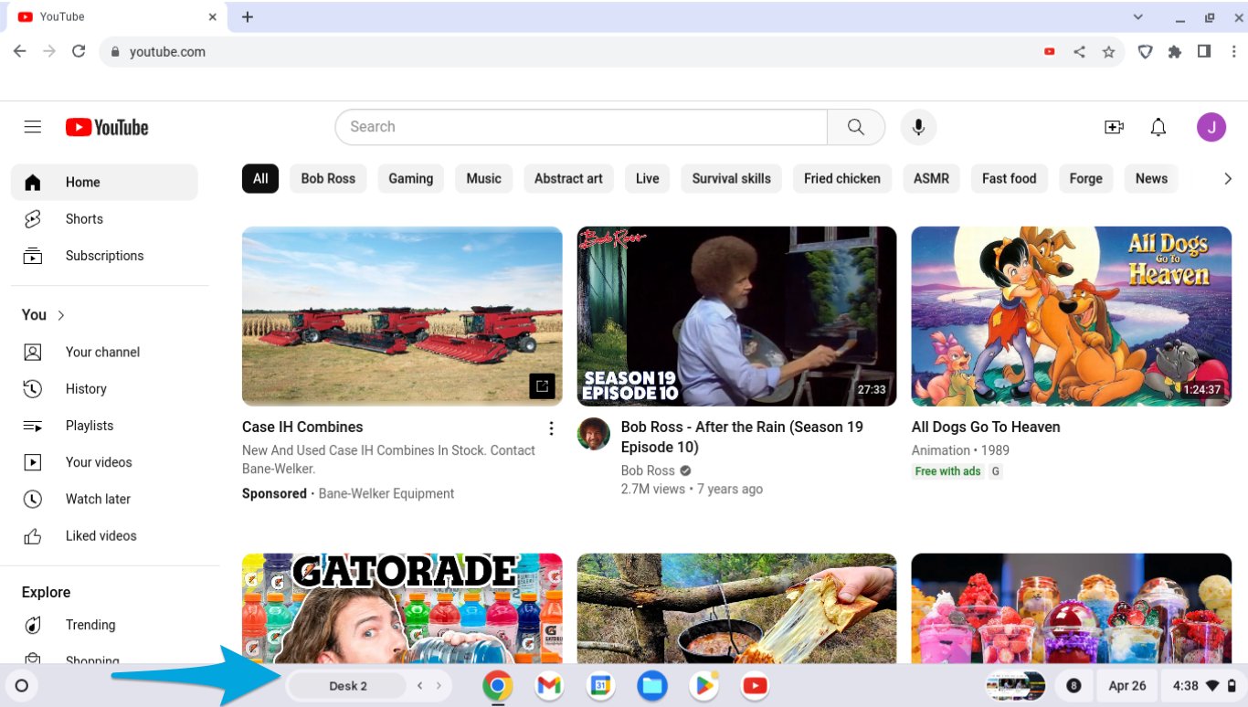1248x707 pixels.
Task: Go to Shorts in sidebar
Action: pyautogui.click(x=104, y=219)
